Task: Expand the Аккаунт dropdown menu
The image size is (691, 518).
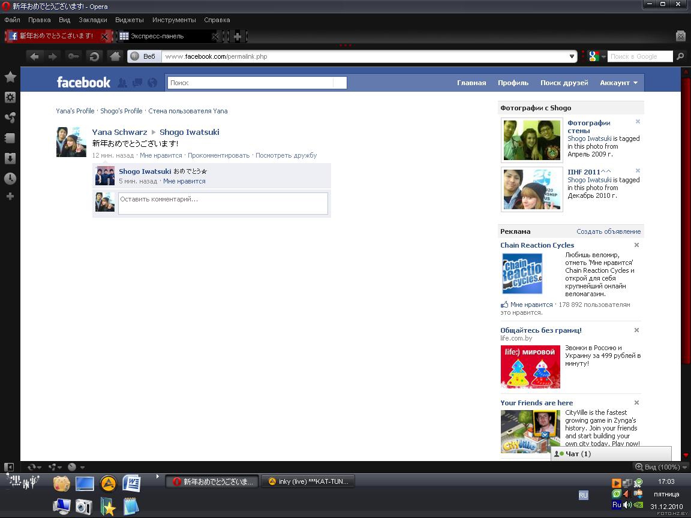Action: click(619, 83)
